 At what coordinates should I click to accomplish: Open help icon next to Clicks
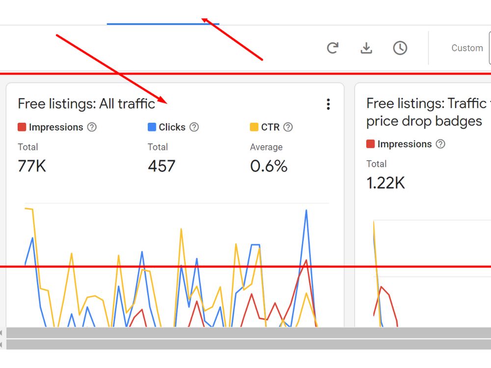click(194, 127)
